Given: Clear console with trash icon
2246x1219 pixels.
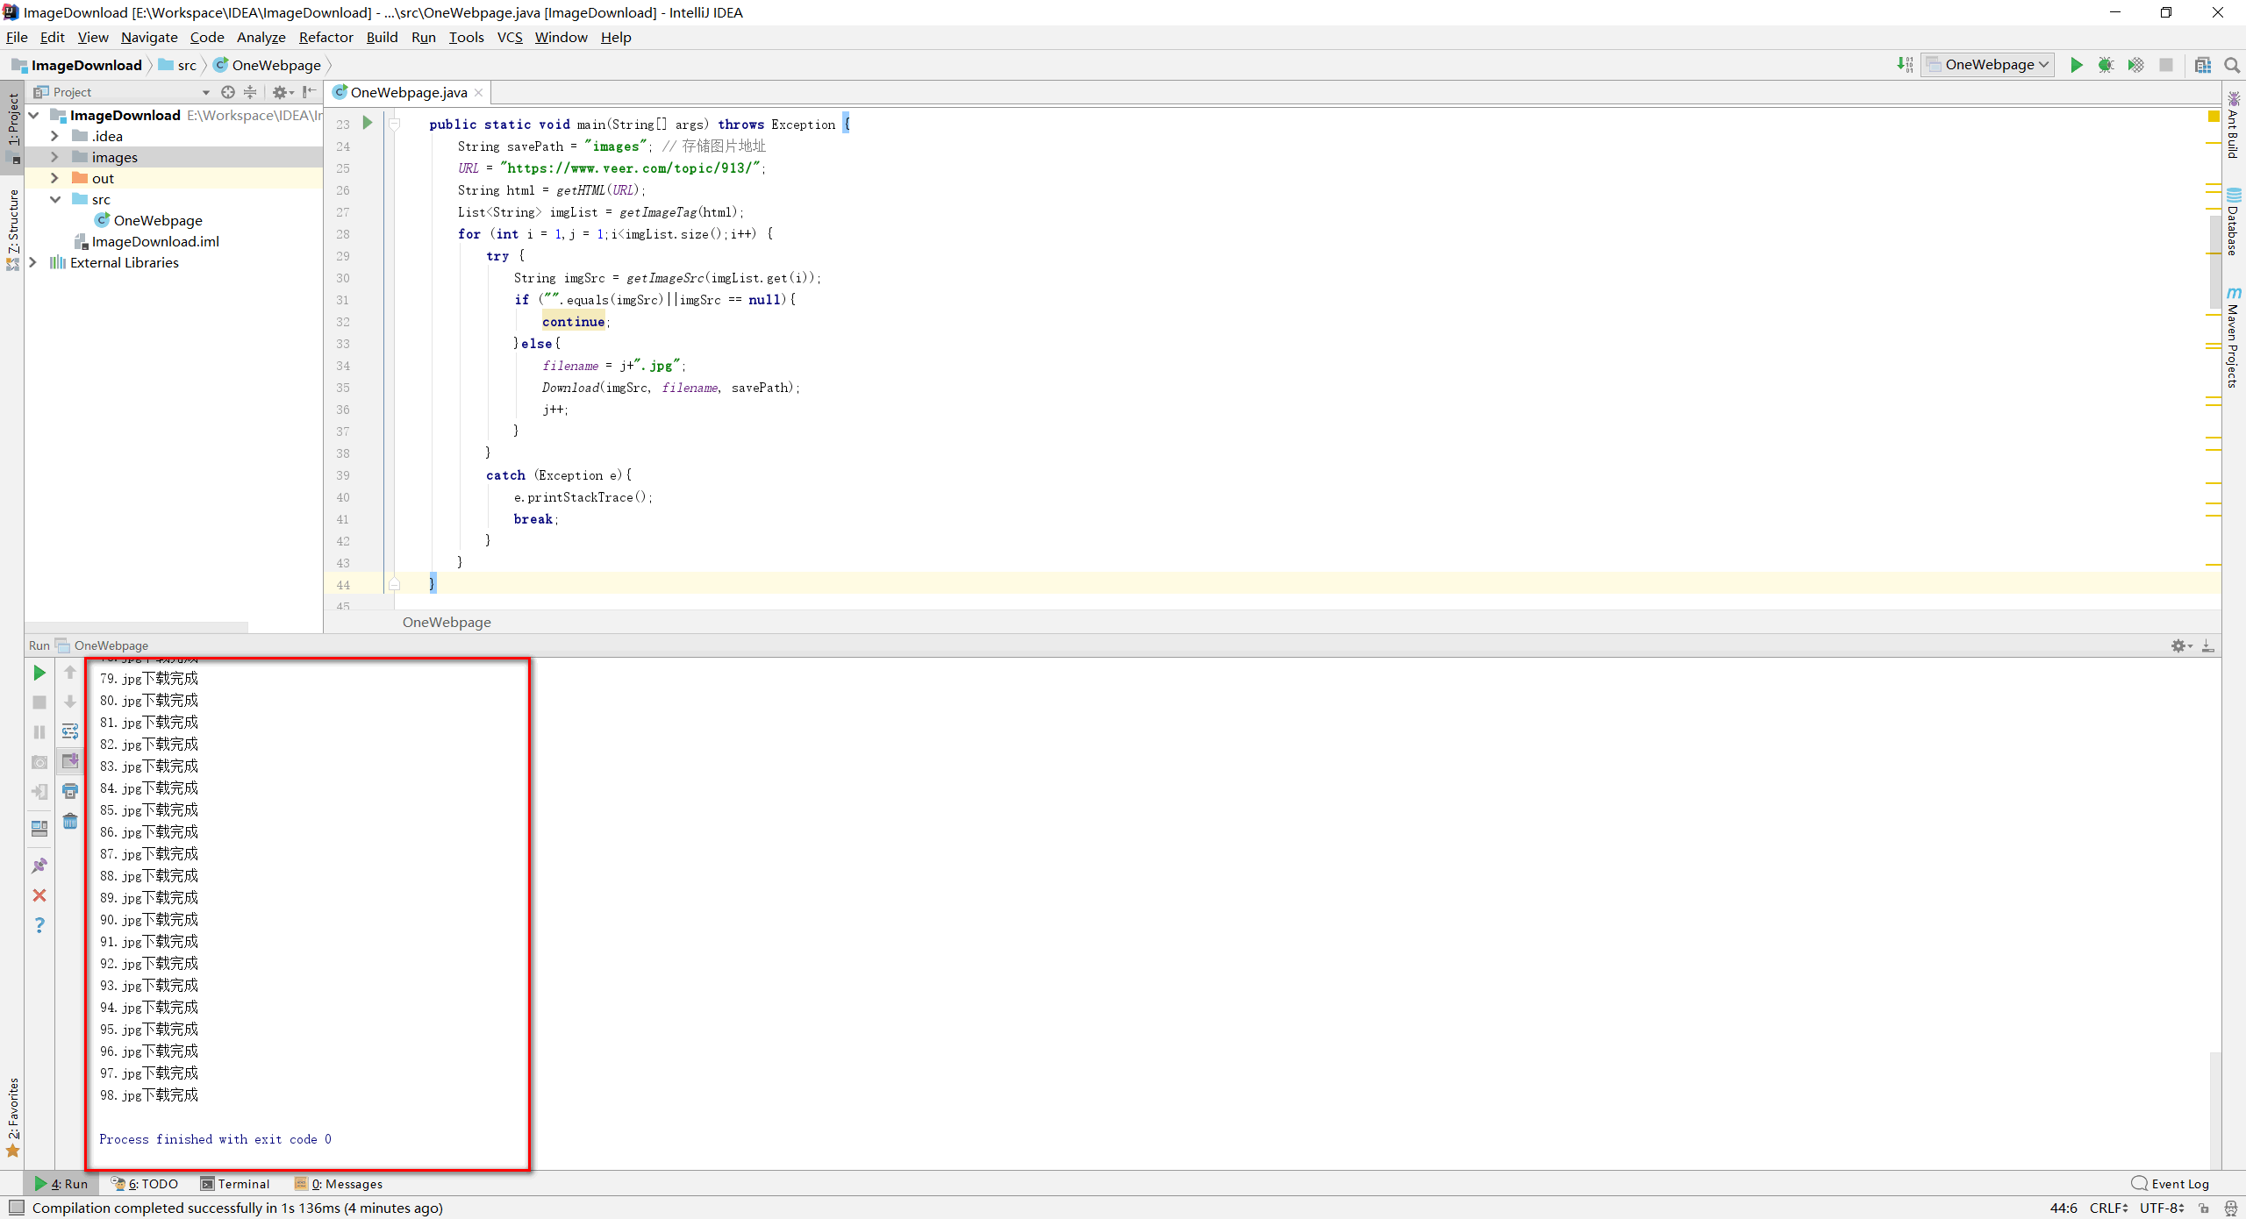Looking at the screenshot, I should pyautogui.click(x=70, y=822).
